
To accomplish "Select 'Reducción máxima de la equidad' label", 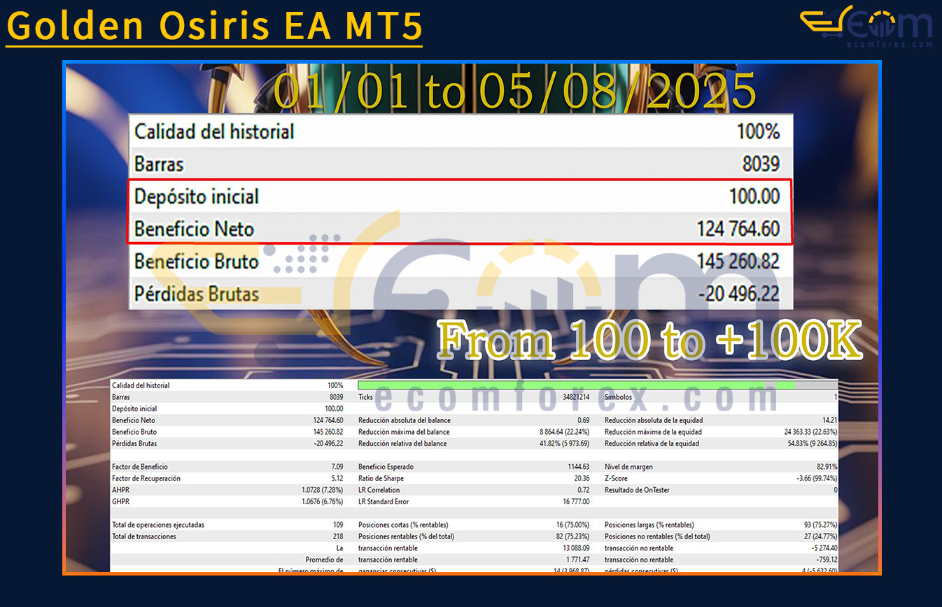I will coord(653,431).
